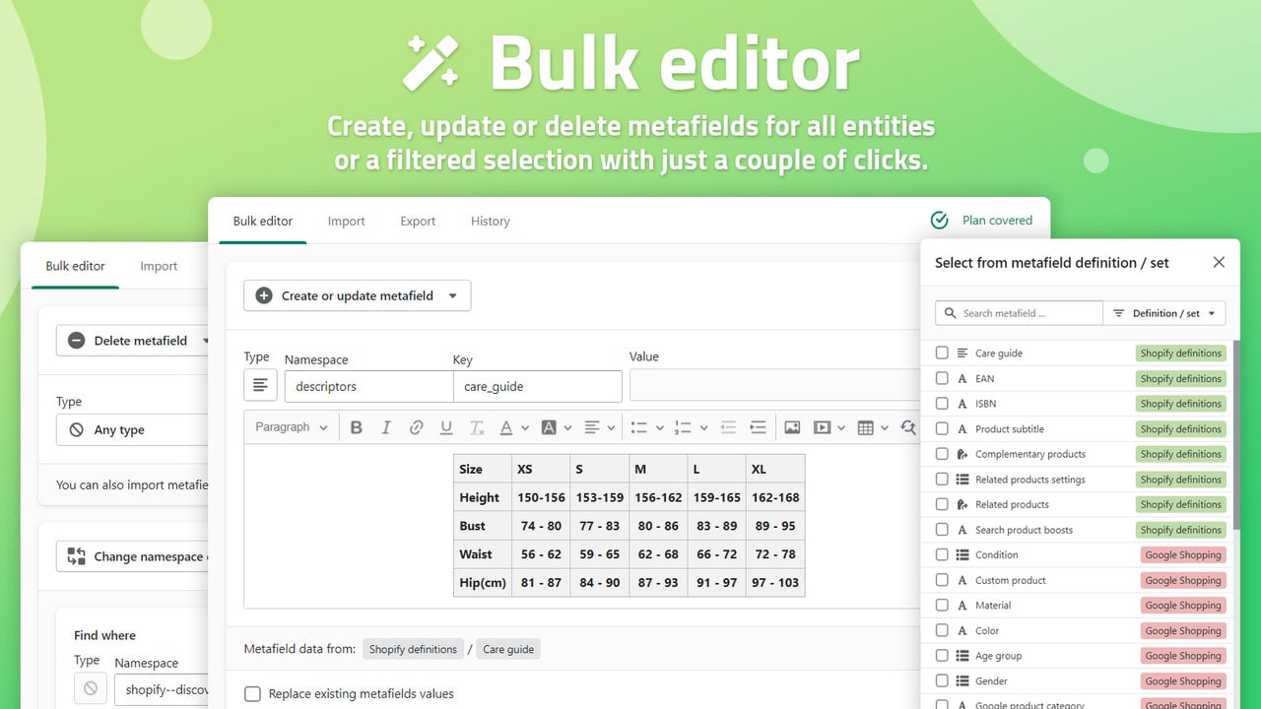The height and width of the screenshot is (709, 1261).
Task: Select the background highlight color icon
Action: [x=550, y=427]
